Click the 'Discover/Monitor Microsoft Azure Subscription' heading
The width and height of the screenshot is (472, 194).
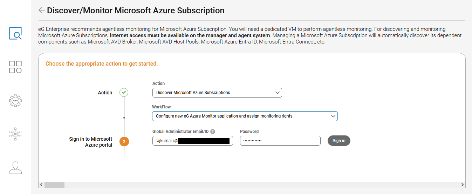click(x=136, y=11)
